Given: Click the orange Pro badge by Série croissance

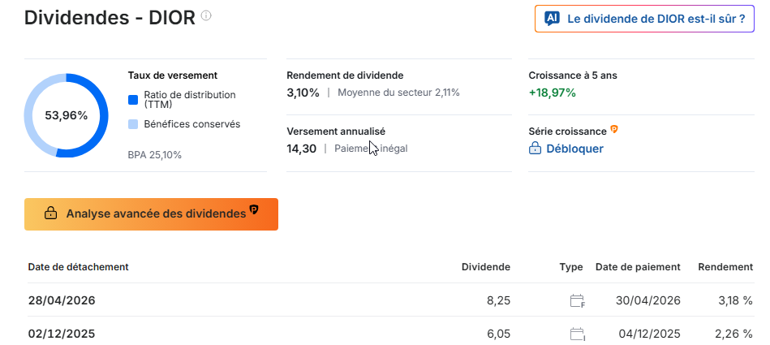Looking at the screenshot, I should click(x=614, y=130).
